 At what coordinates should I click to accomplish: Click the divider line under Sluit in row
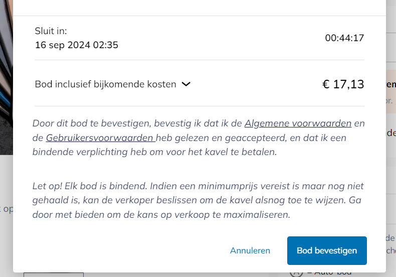(200, 60)
